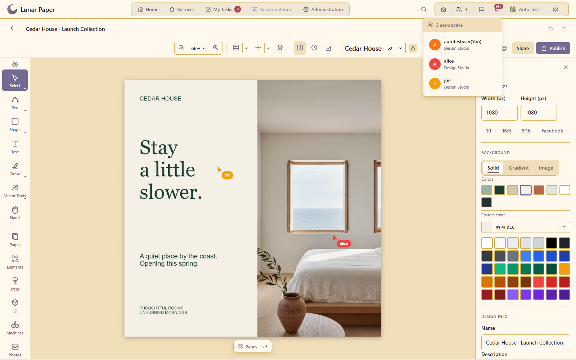
Task: Activate the Text tool
Action: point(15,147)
